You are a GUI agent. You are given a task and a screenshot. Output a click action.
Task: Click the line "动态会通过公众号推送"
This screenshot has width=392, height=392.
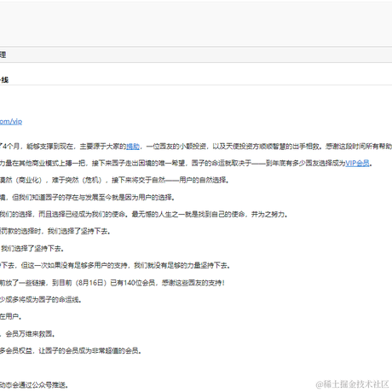coord(34,385)
